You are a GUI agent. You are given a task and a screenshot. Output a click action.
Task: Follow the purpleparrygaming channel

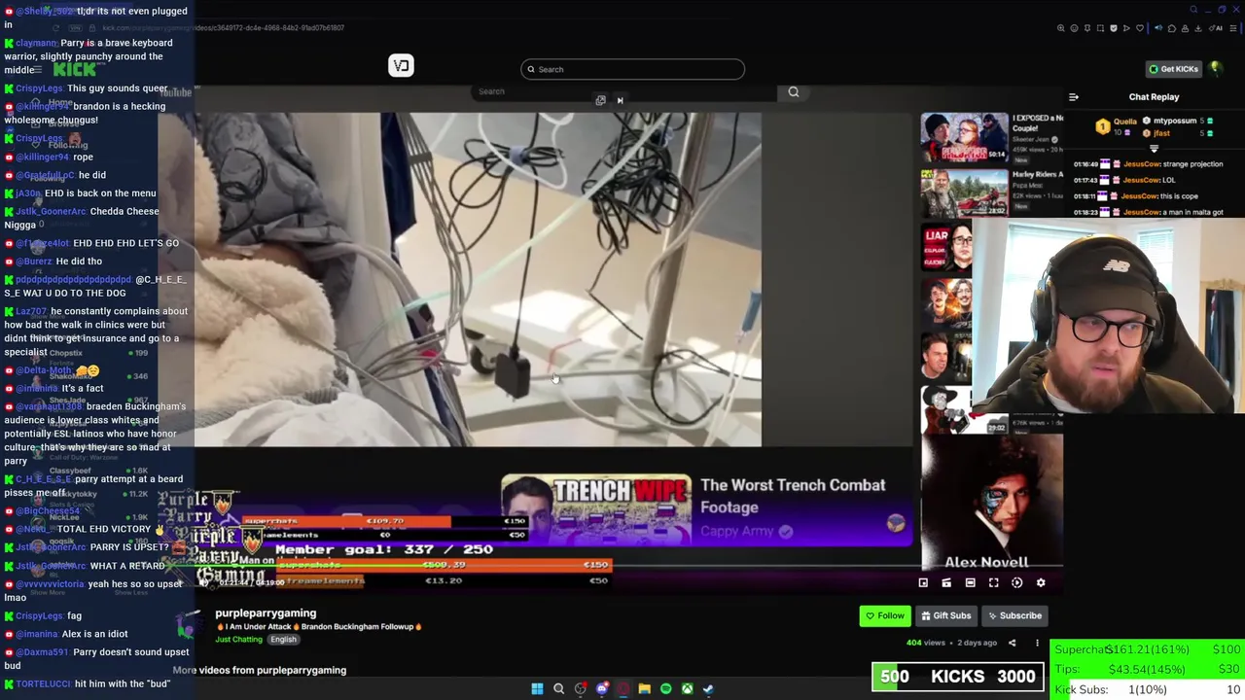885,615
